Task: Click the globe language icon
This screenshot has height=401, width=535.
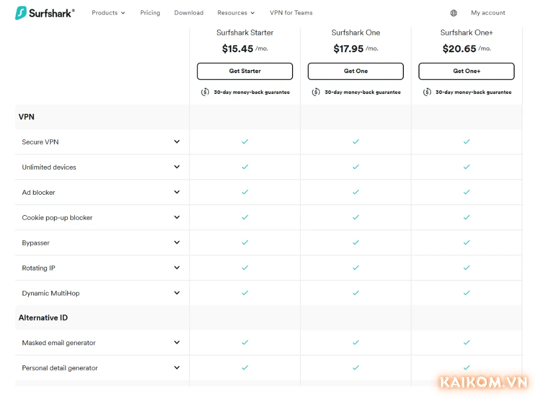Action: coord(453,13)
